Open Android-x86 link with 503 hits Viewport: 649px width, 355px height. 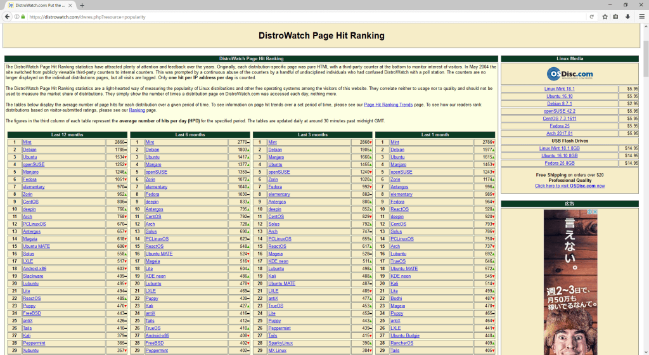(x=34, y=269)
